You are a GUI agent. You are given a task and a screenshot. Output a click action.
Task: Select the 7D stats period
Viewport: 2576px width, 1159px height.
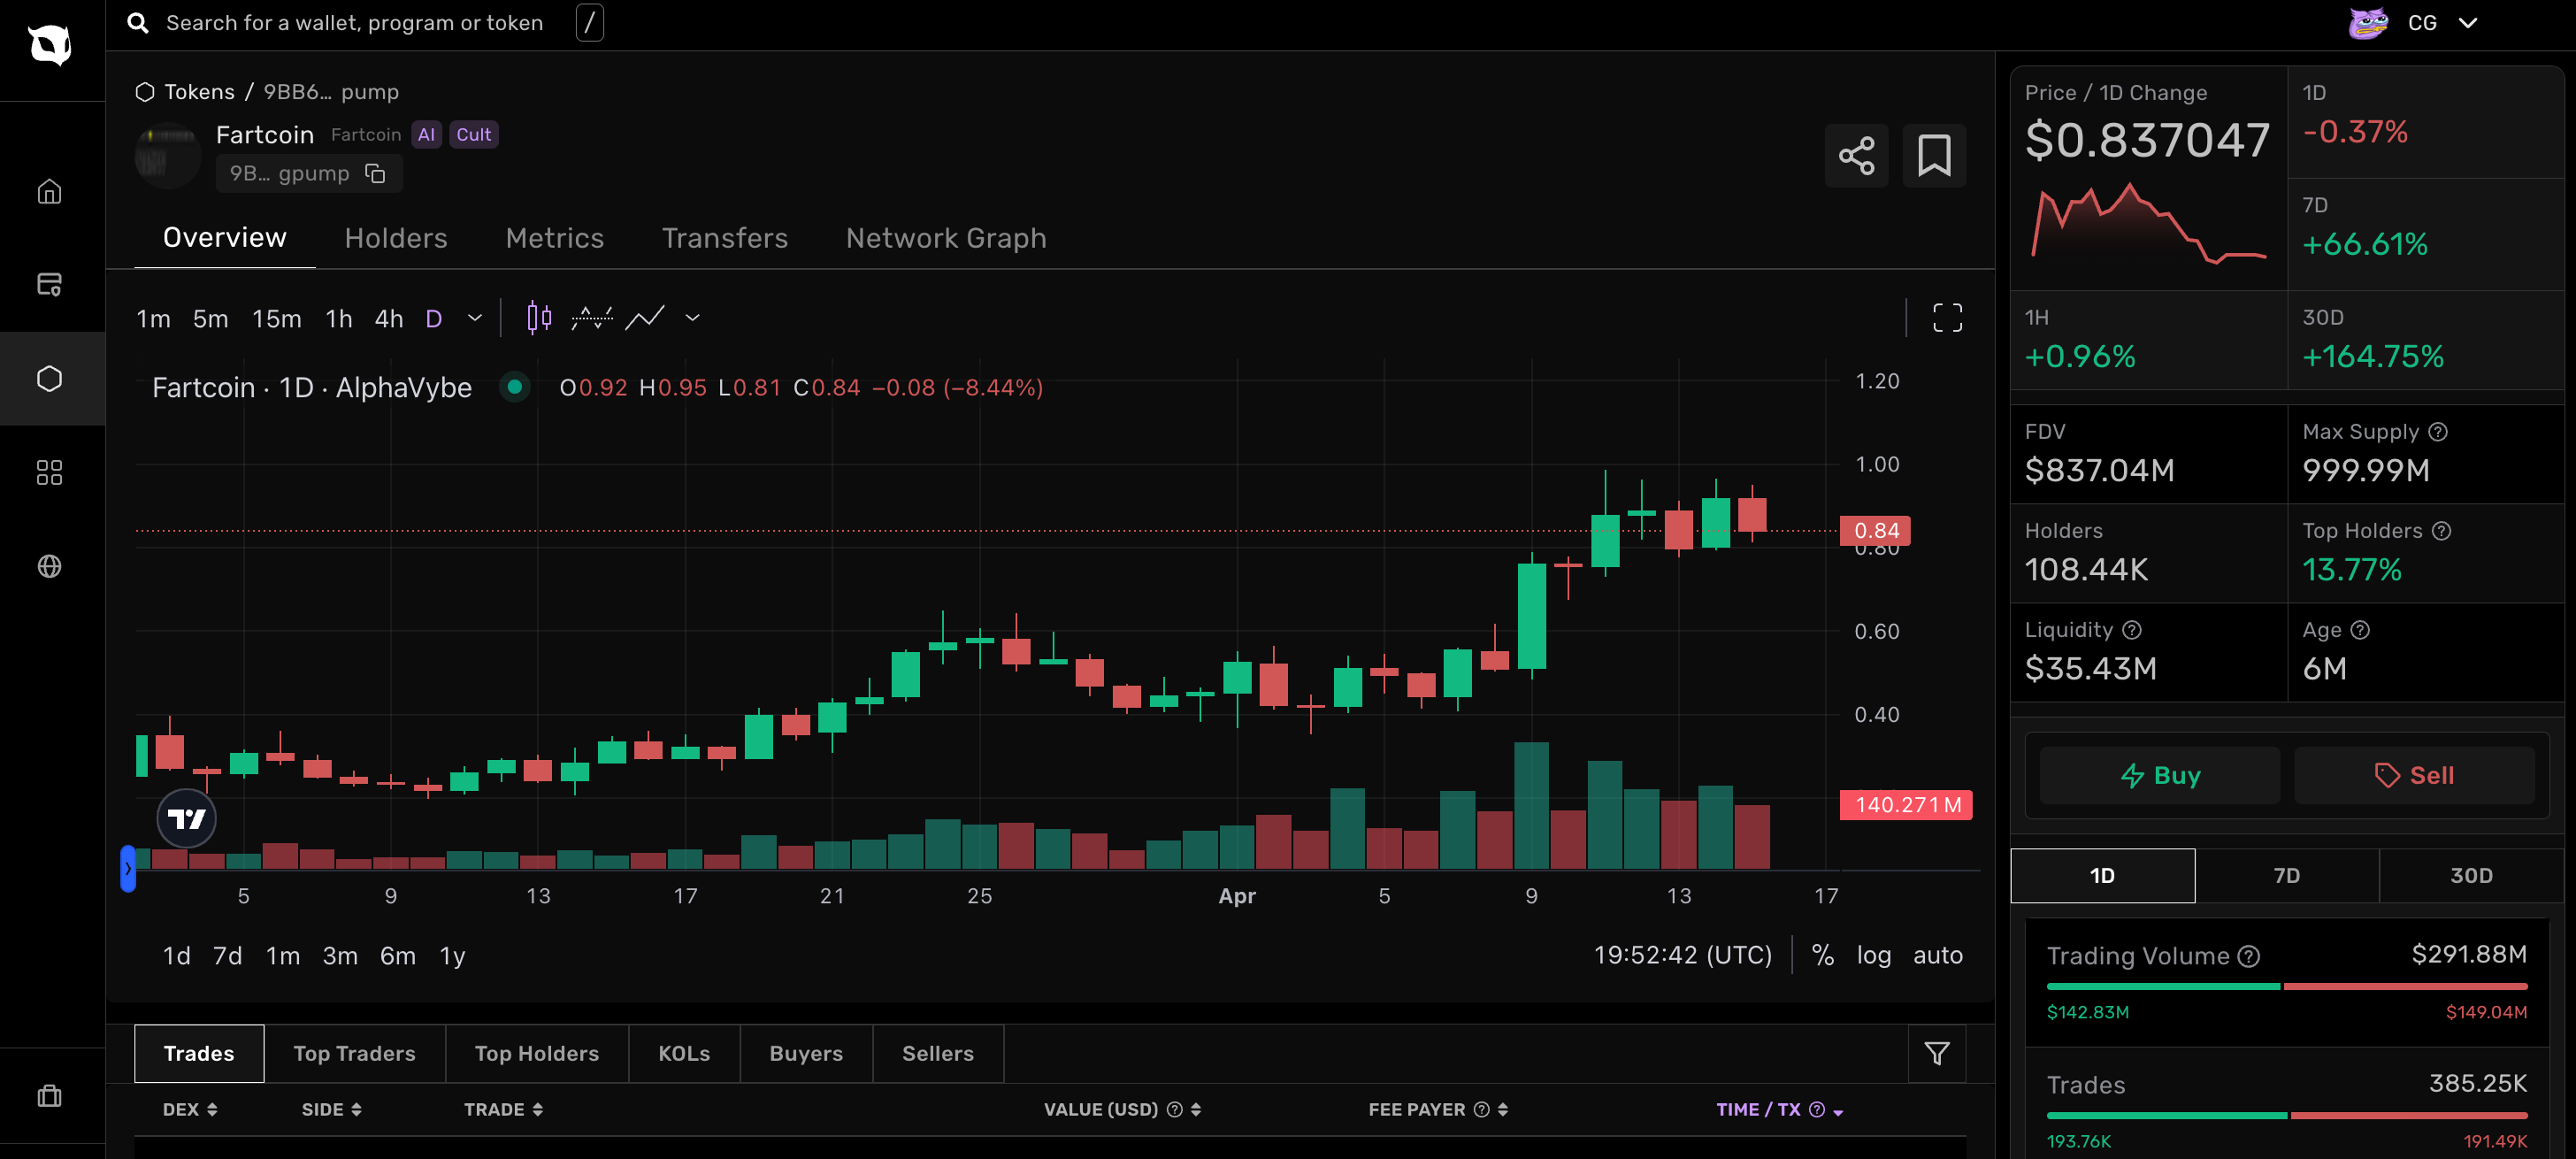click(2286, 876)
